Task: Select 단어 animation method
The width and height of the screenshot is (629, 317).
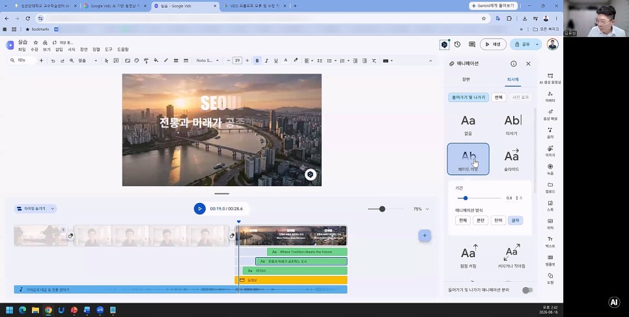Action: click(498, 220)
